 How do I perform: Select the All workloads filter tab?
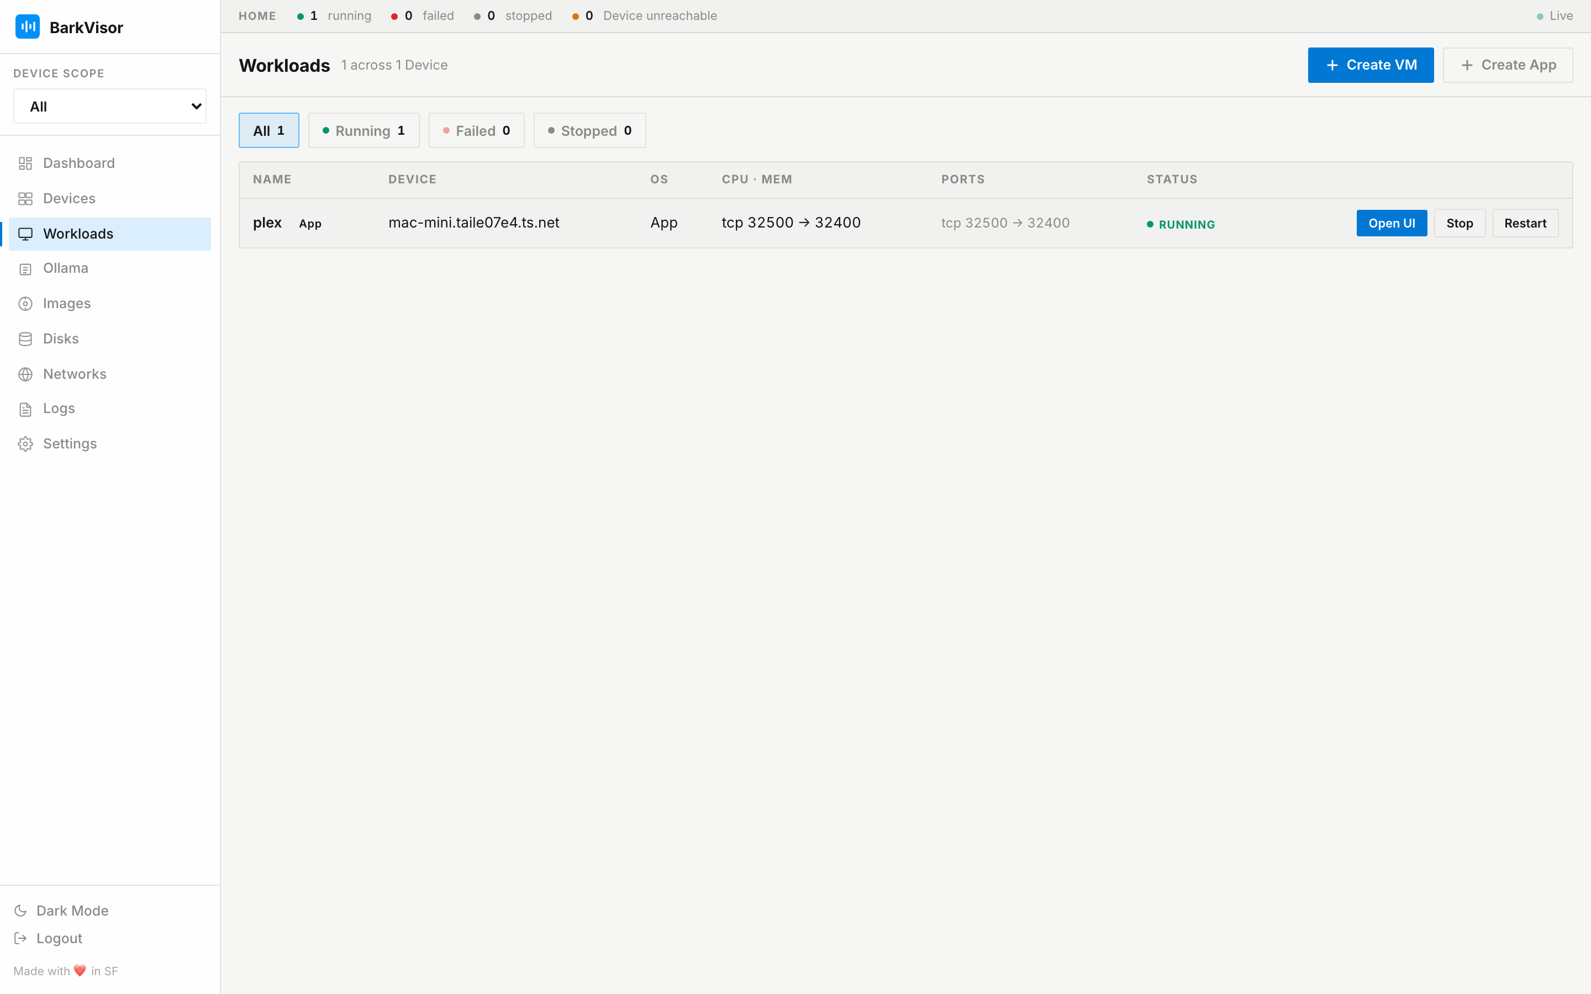click(269, 130)
